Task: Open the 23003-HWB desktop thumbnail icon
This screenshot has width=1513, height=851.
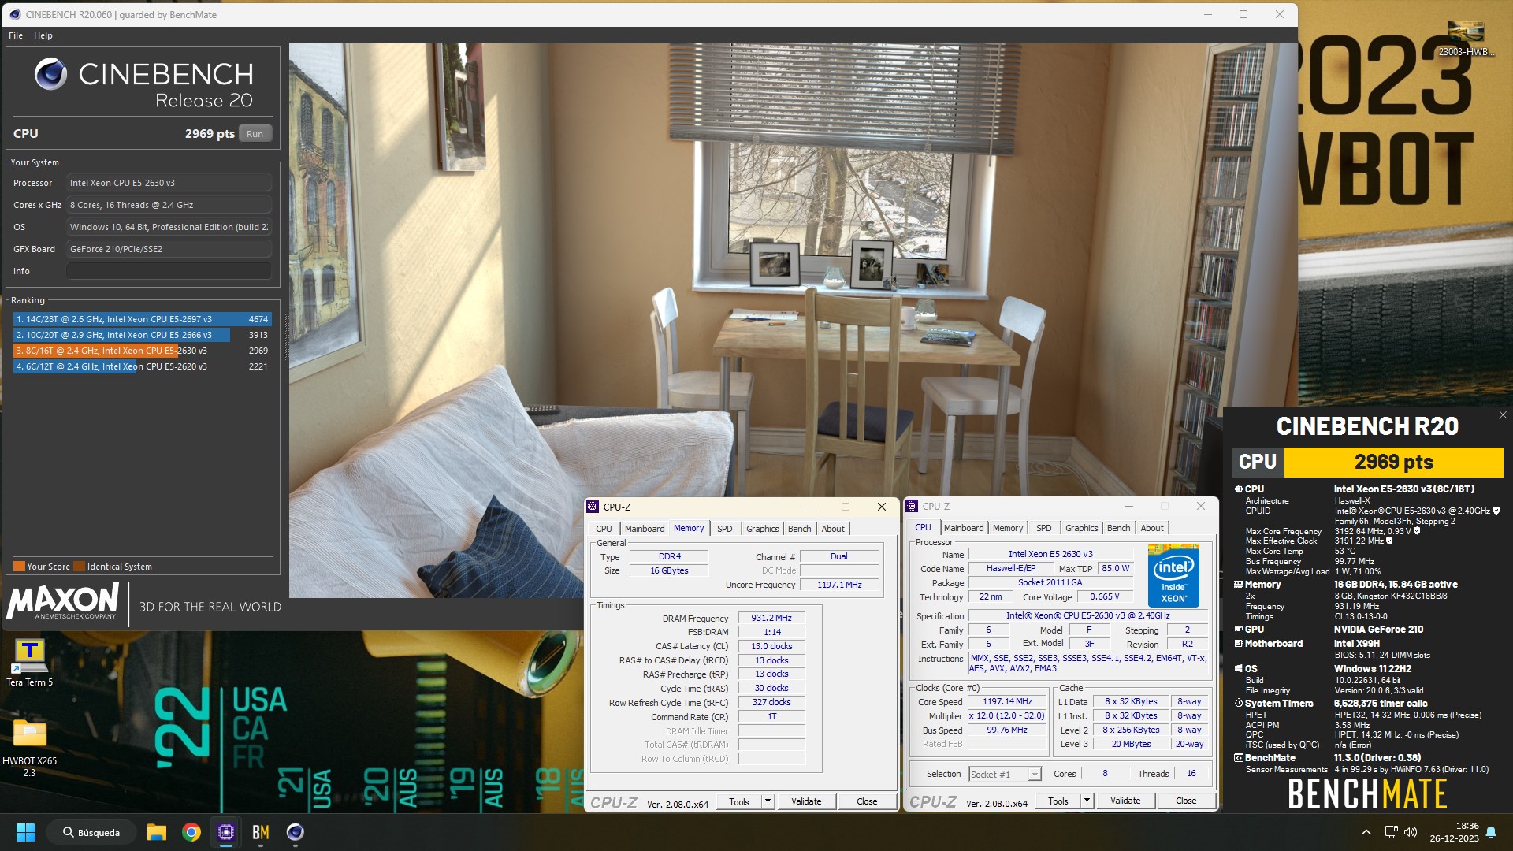Action: (x=1466, y=39)
